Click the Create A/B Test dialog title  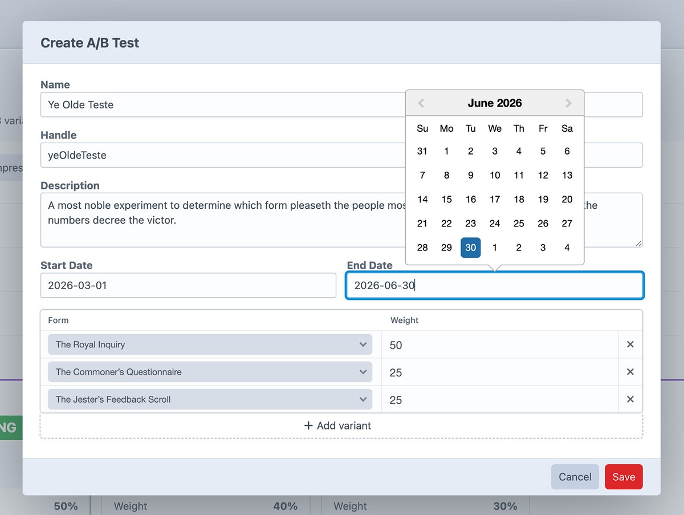coord(90,43)
